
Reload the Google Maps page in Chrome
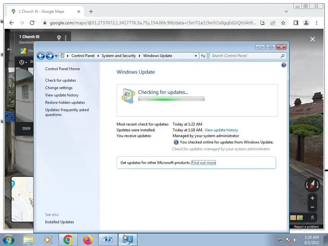point(32,23)
